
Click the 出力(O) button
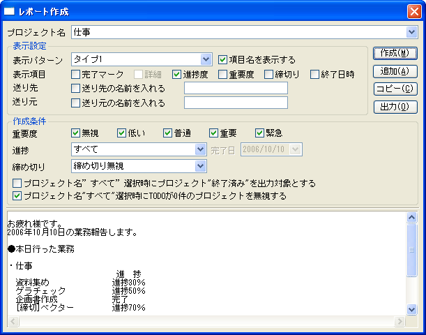395,107
